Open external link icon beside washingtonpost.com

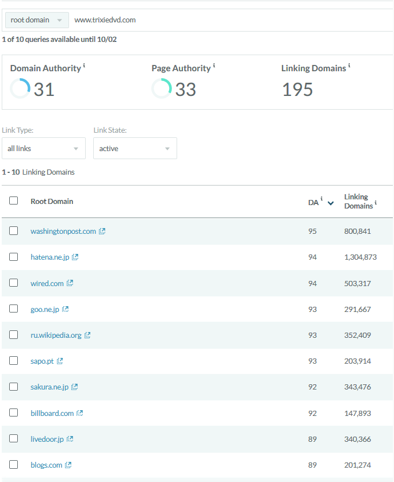102,231
